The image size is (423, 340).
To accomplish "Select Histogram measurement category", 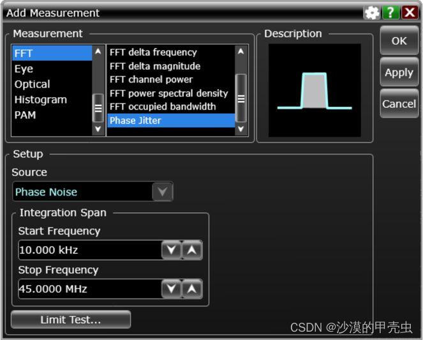I will (x=52, y=100).
